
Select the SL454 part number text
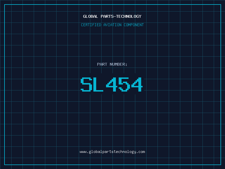(x=112, y=84)
